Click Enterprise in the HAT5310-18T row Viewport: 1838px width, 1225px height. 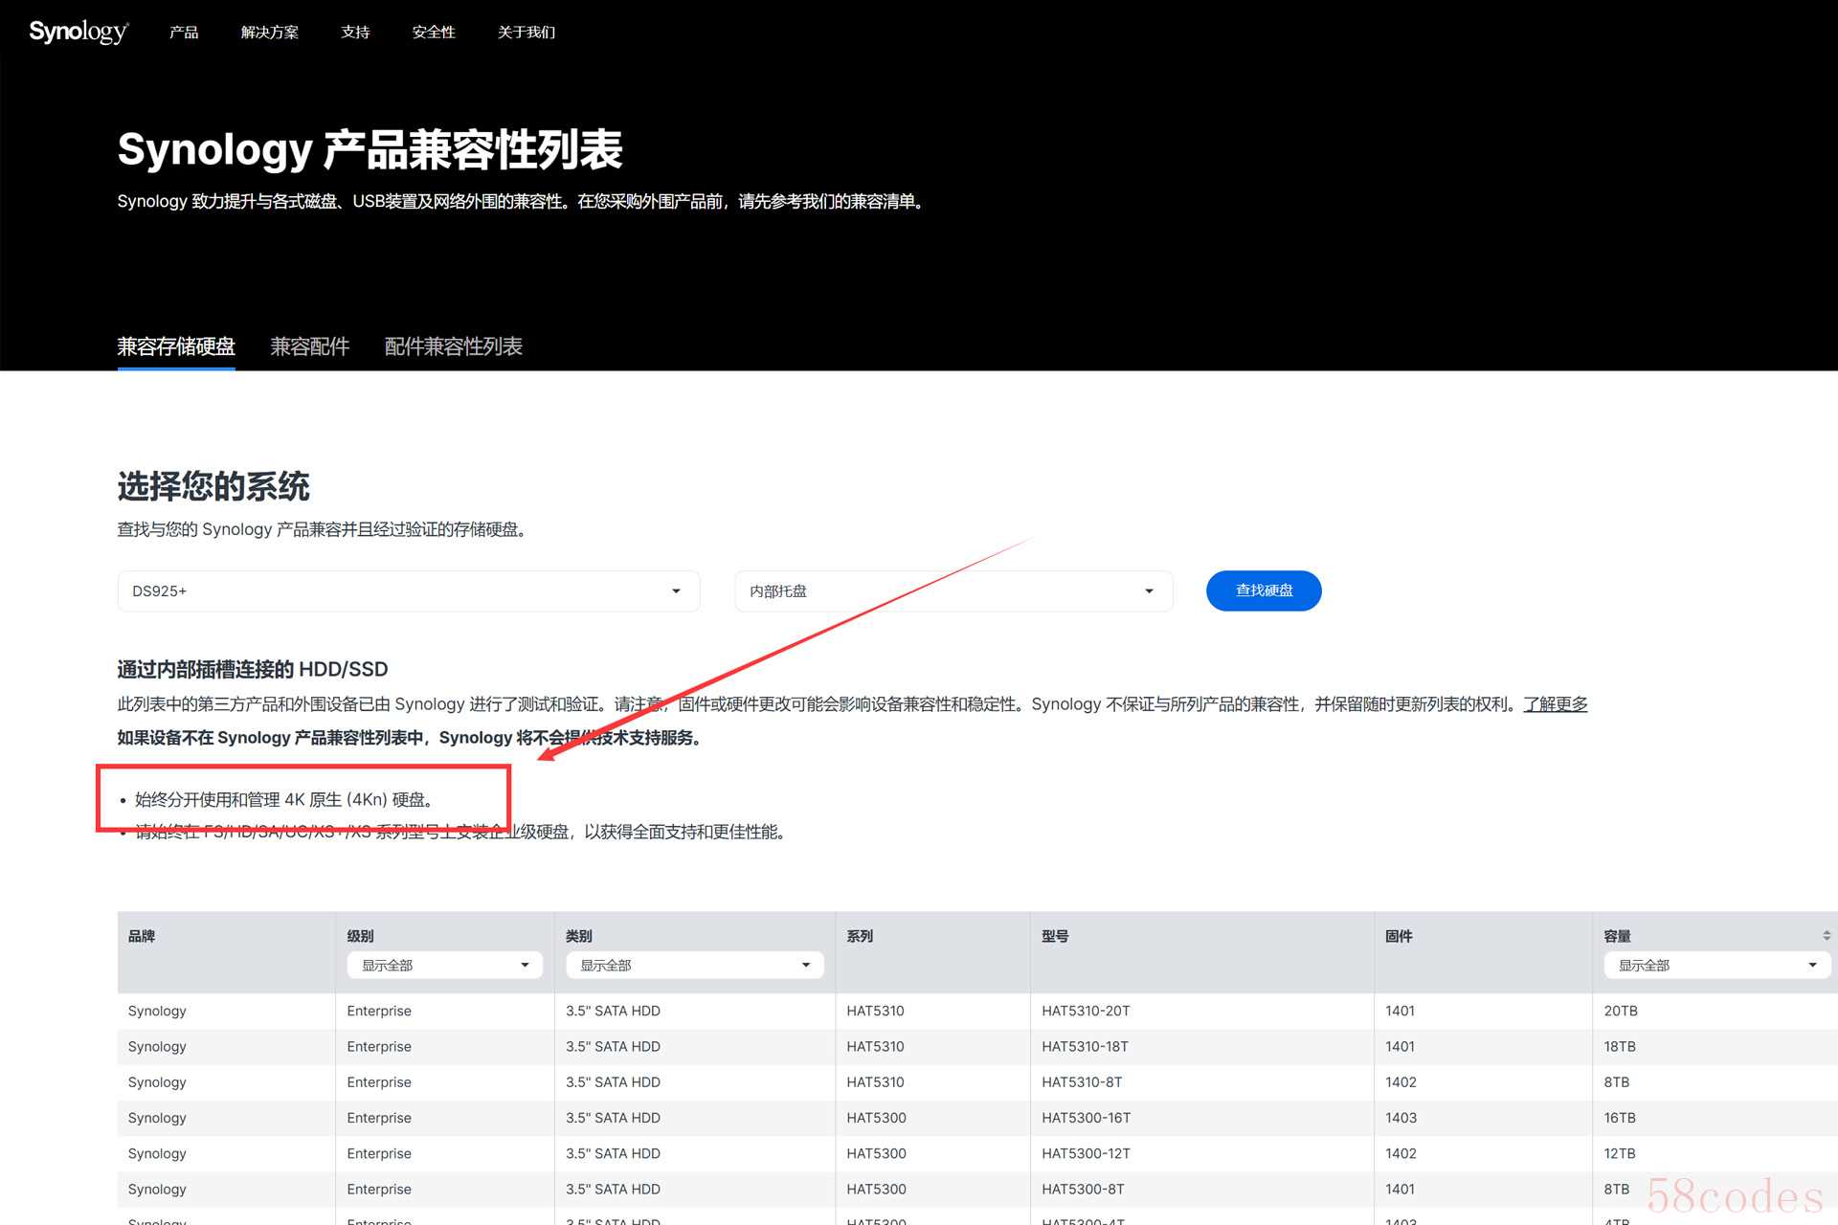[x=379, y=1046]
